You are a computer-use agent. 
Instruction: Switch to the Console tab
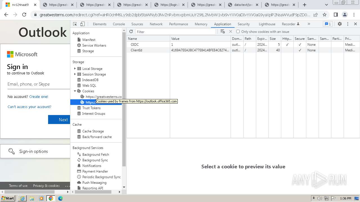[x=119, y=24]
